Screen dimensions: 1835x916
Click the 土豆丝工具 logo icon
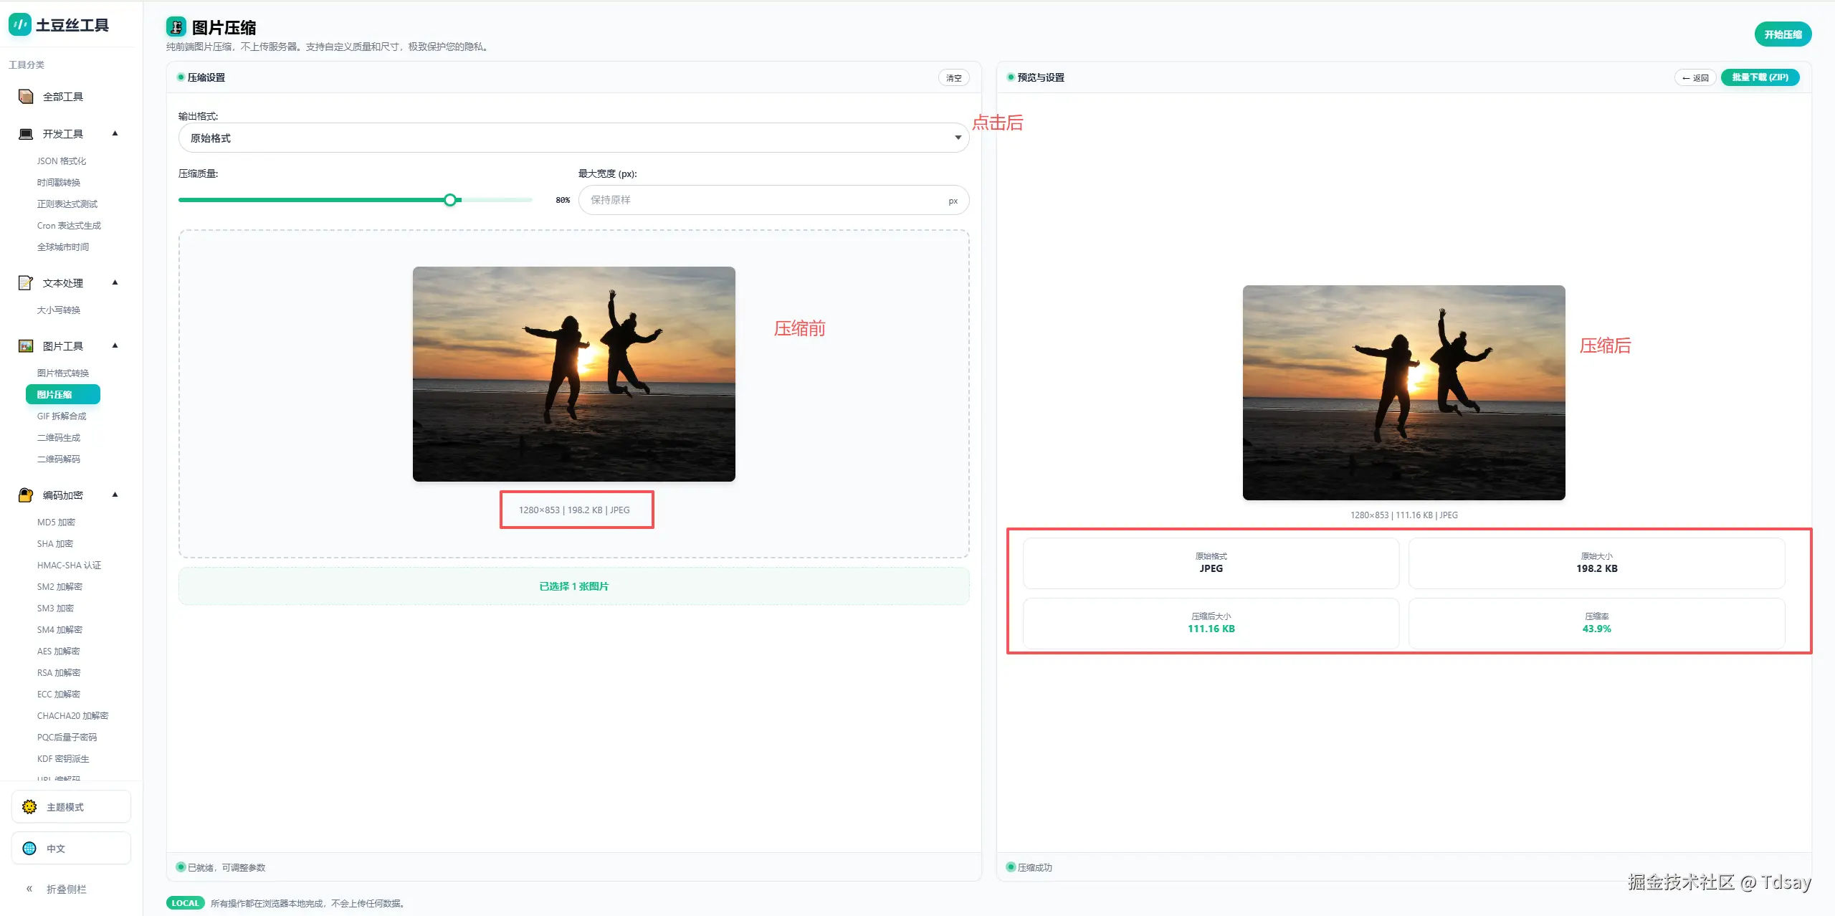20,24
